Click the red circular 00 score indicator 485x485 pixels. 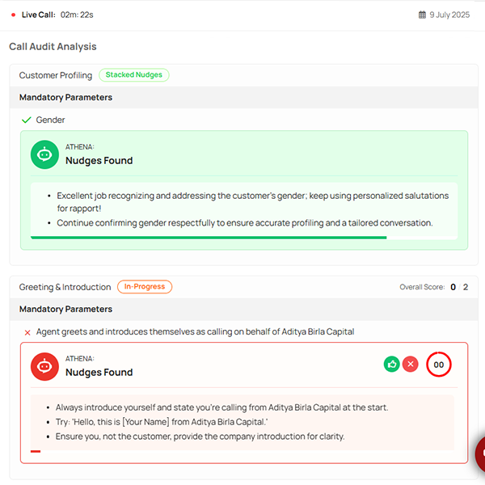(x=439, y=365)
